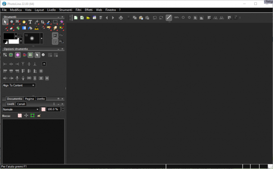273x169 pixels.
Task: Close the Strumenti panel
Action: 62,17
